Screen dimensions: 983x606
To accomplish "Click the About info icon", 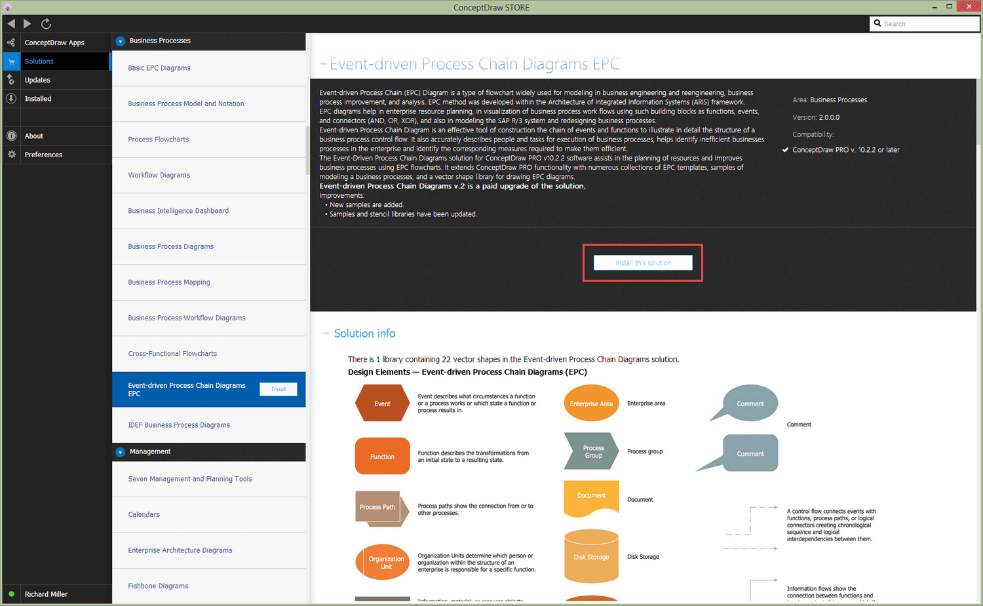I will coord(11,136).
